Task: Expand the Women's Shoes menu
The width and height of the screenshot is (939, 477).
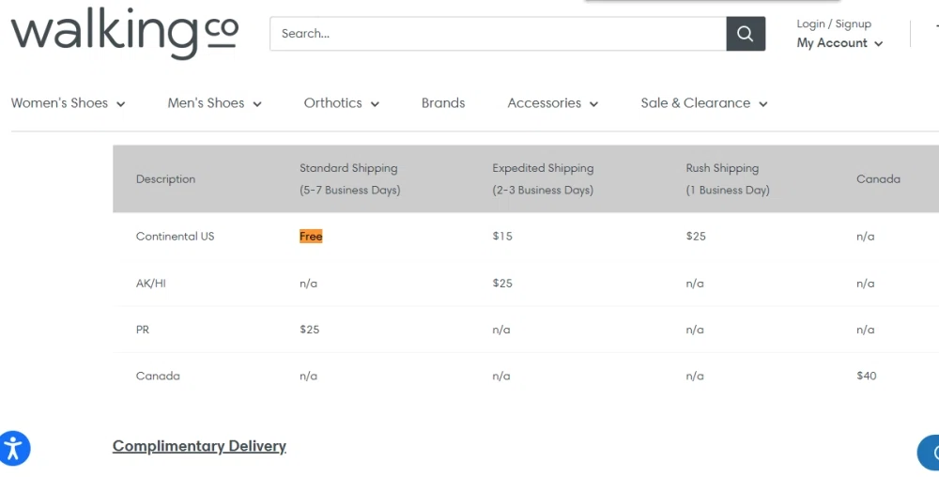Action: tap(68, 103)
